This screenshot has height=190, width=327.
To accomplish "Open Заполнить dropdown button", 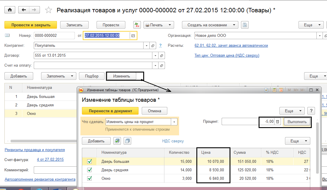I will click(59, 76).
